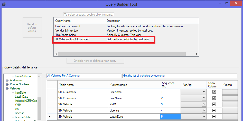
Task: Click Criteria button for License row
Action: [x=230, y=110]
